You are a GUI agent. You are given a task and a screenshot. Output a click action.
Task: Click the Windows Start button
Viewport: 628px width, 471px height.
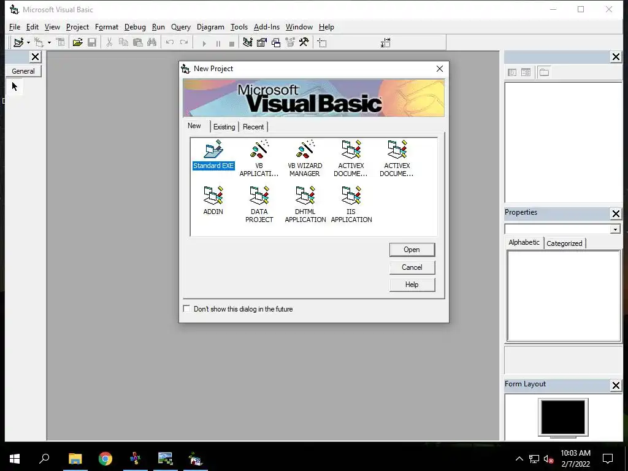pyautogui.click(x=15, y=459)
